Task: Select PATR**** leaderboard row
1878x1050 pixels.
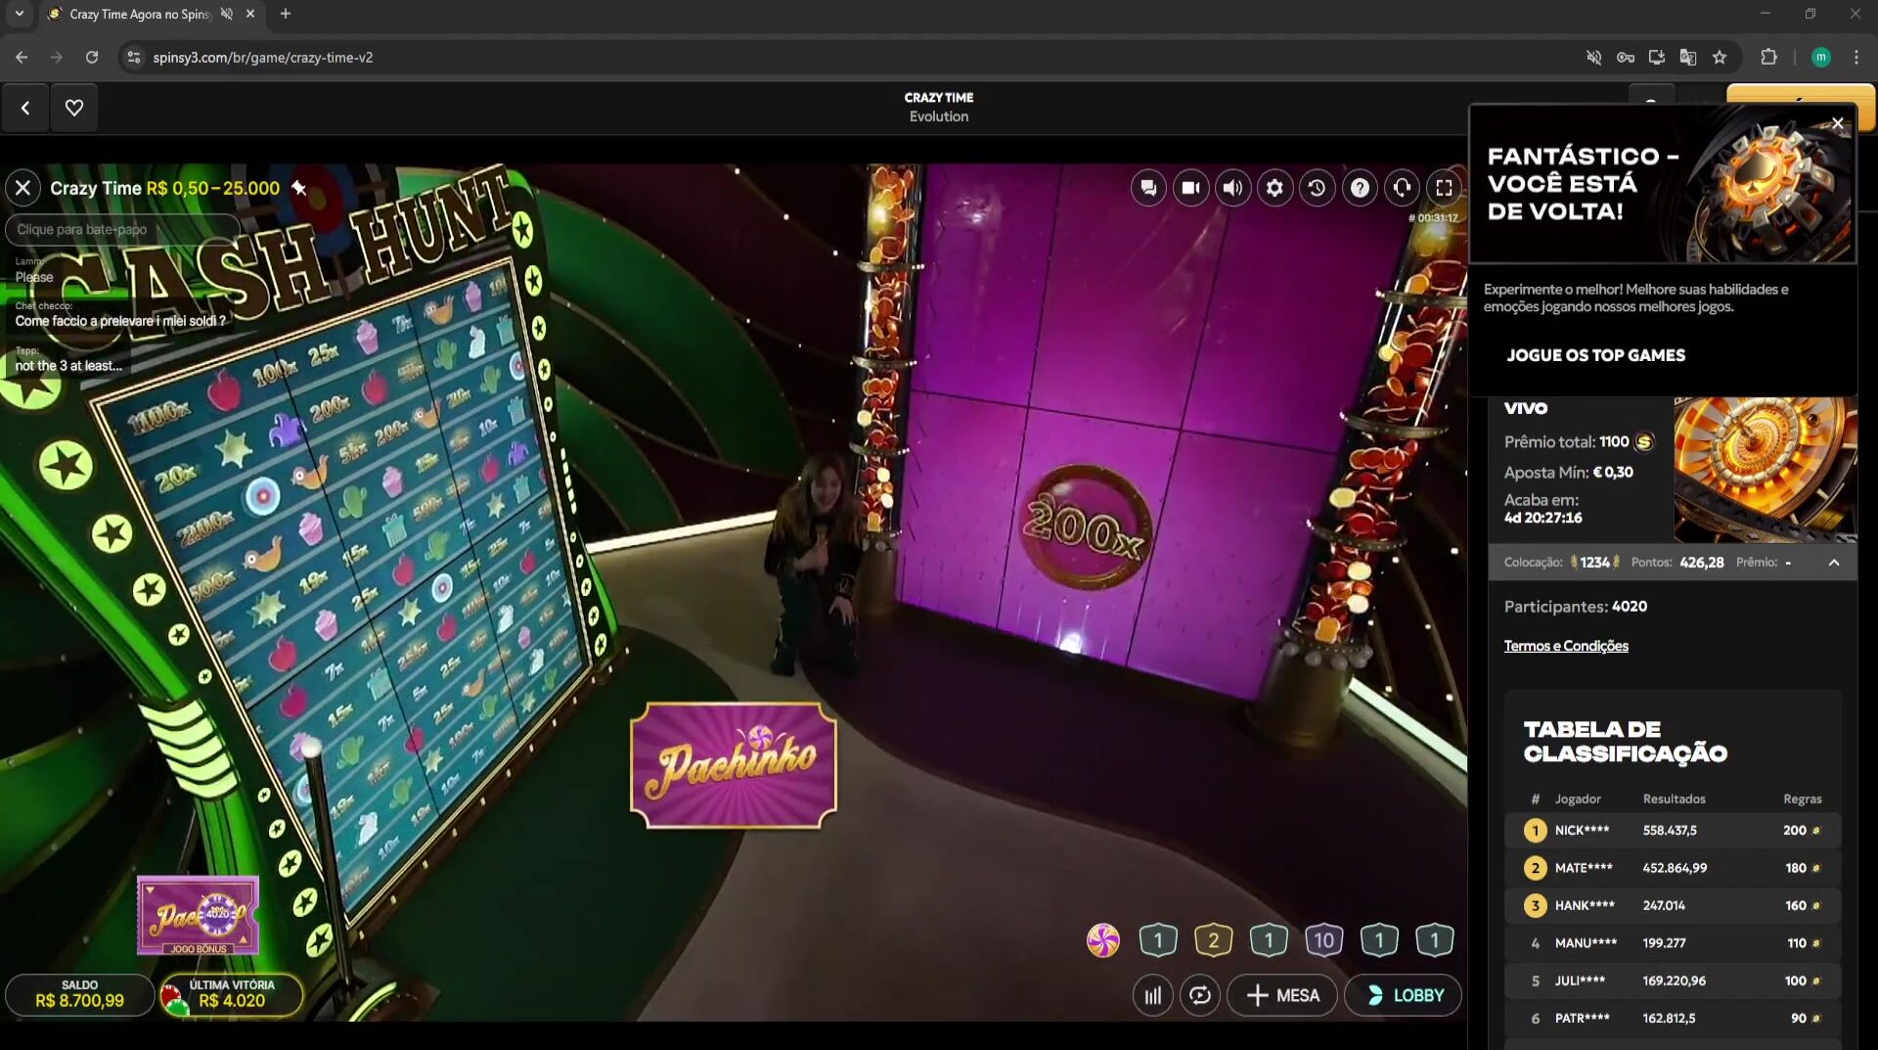Action: (1673, 1018)
